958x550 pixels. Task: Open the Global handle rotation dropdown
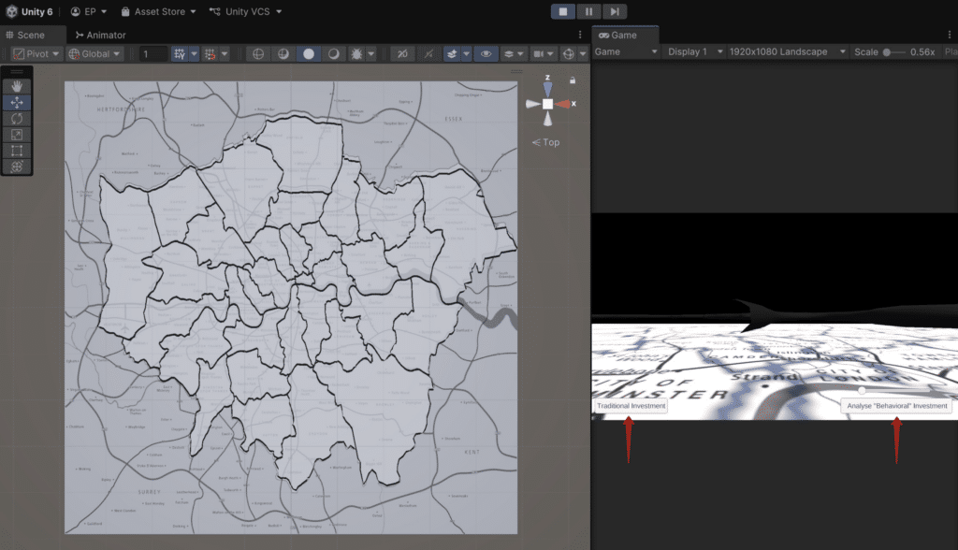tap(94, 54)
